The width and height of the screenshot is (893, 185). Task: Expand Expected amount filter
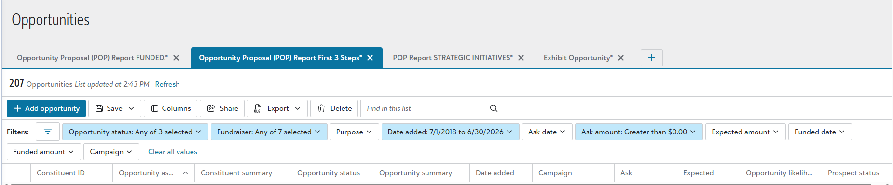pyautogui.click(x=745, y=132)
